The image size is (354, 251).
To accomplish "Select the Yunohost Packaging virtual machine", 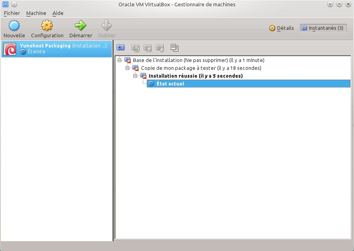I will 57,49.
